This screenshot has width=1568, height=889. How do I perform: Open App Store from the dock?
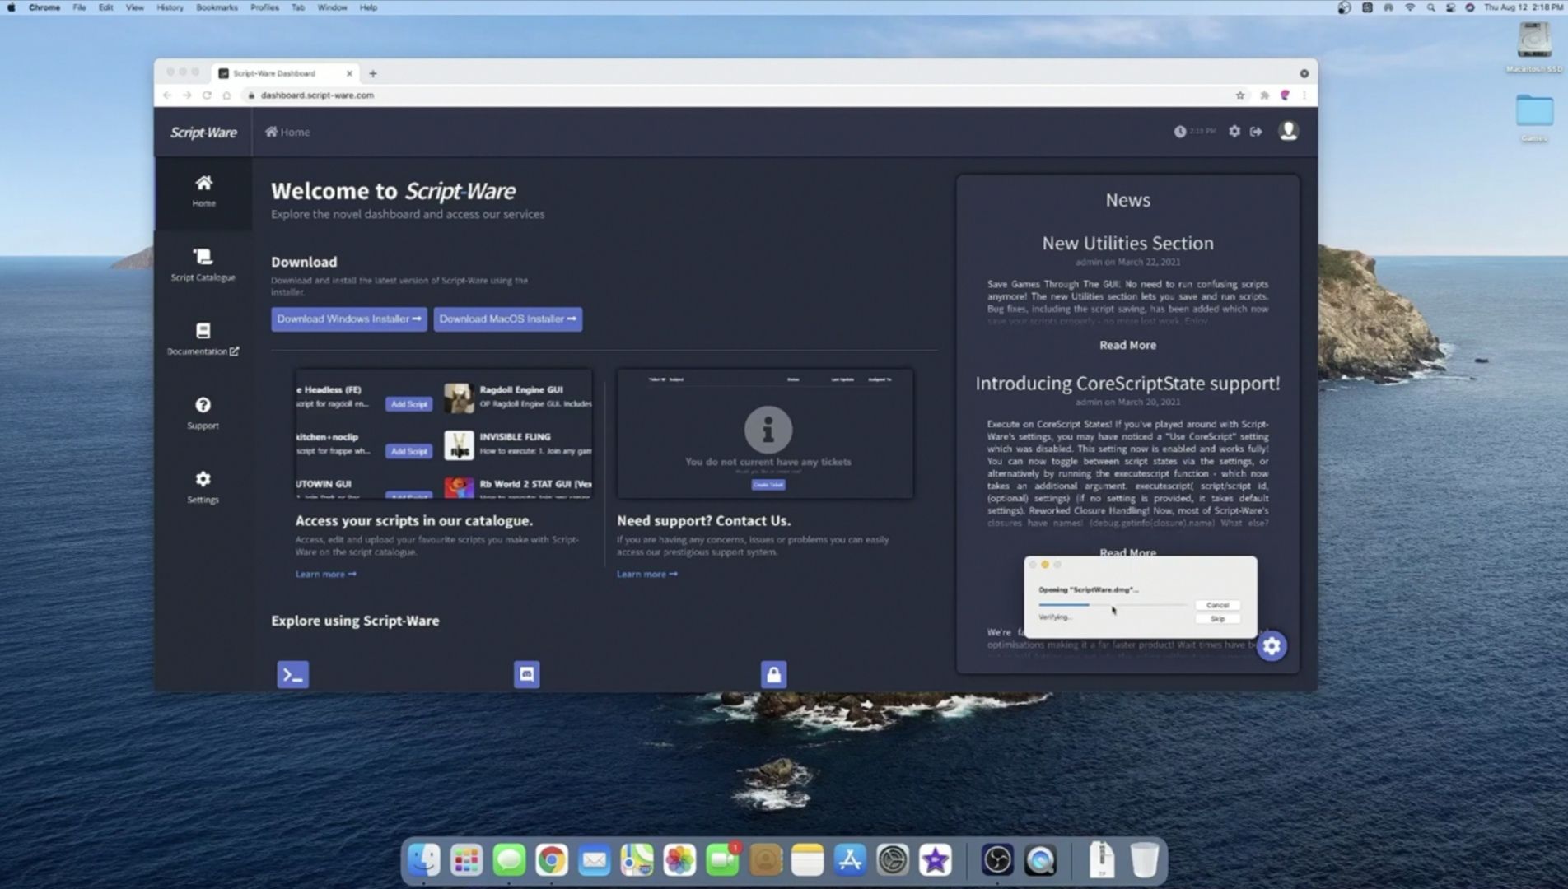pyautogui.click(x=850, y=860)
